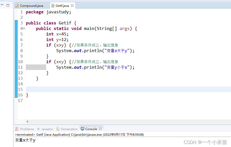
Task: Click the console output '变量x大于y'
Action: [x=25, y=140]
